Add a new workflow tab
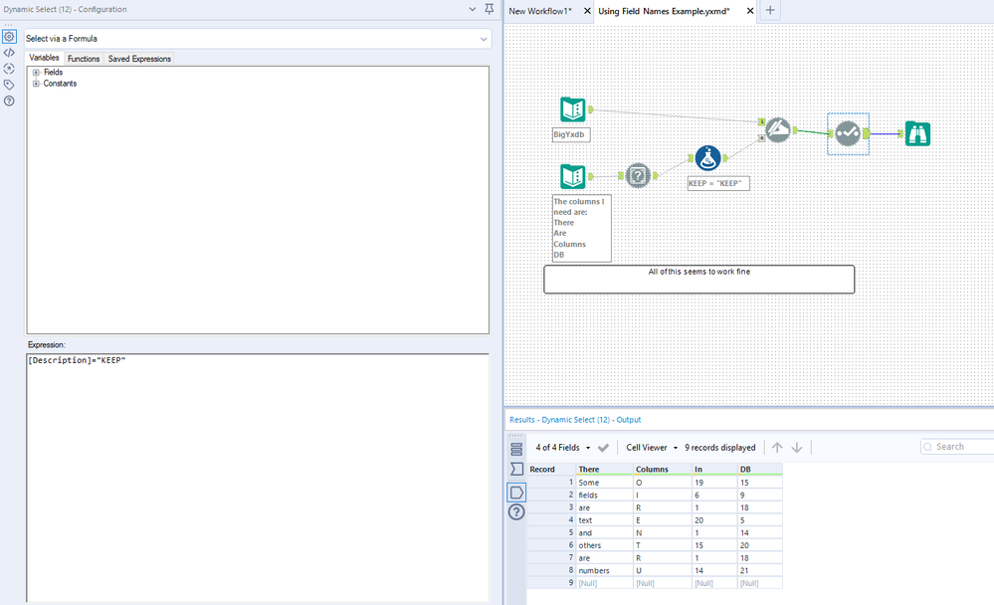 [x=770, y=10]
